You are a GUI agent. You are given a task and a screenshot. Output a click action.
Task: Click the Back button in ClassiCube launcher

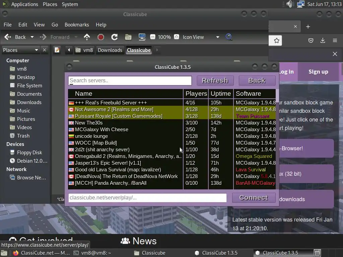coord(257,81)
